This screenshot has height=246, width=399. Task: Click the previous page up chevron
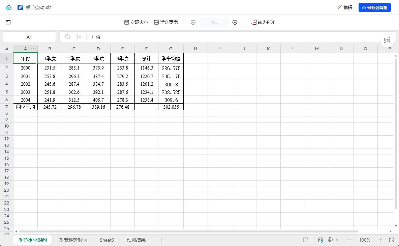pos(193,22)
